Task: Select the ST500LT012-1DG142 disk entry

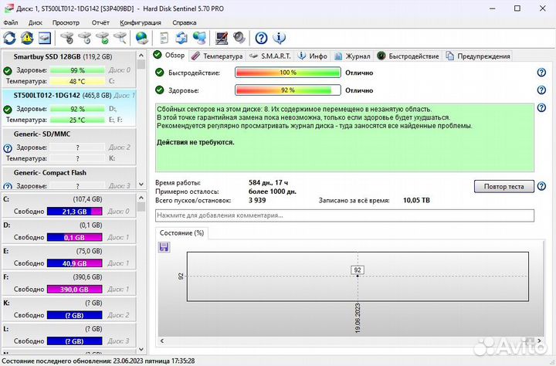Action: (x=69, y=108)
